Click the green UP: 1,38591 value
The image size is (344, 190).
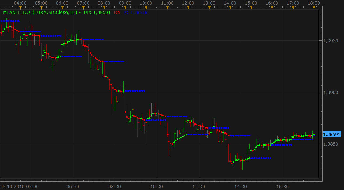[x=97, y=12]
